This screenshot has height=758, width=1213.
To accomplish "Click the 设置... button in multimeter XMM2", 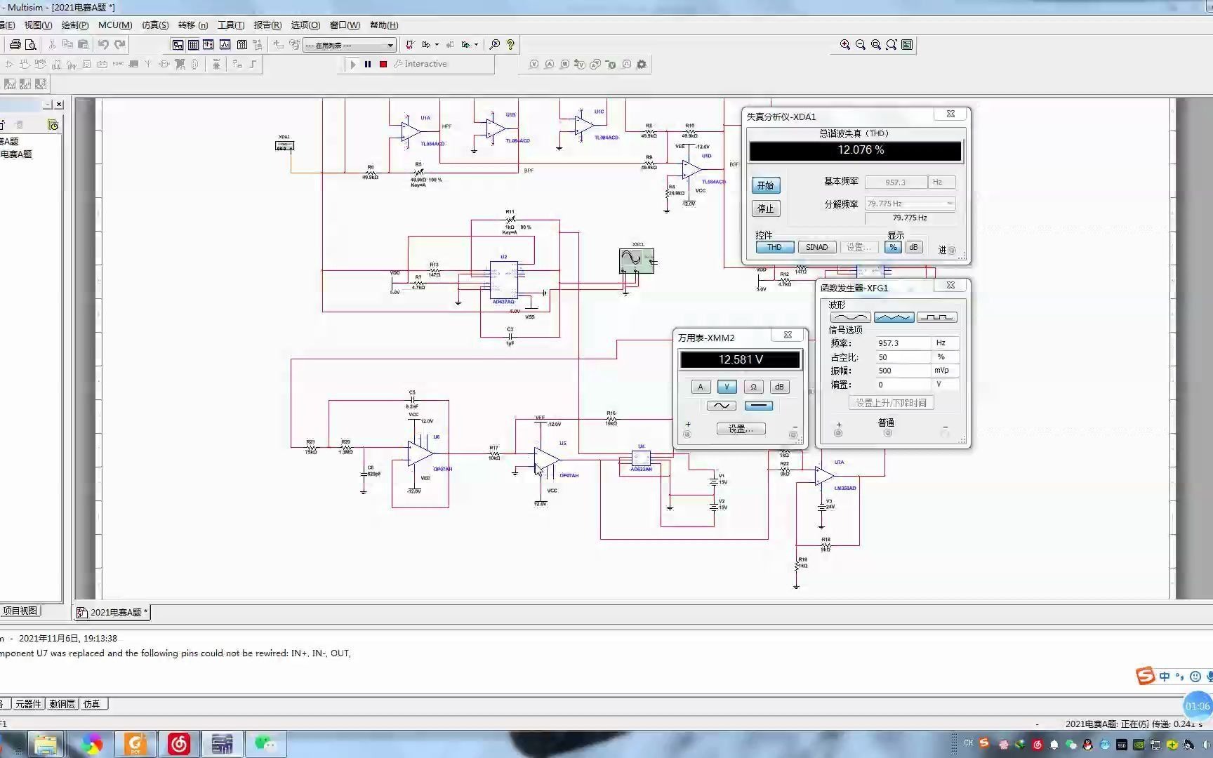I will click(741, 429).
